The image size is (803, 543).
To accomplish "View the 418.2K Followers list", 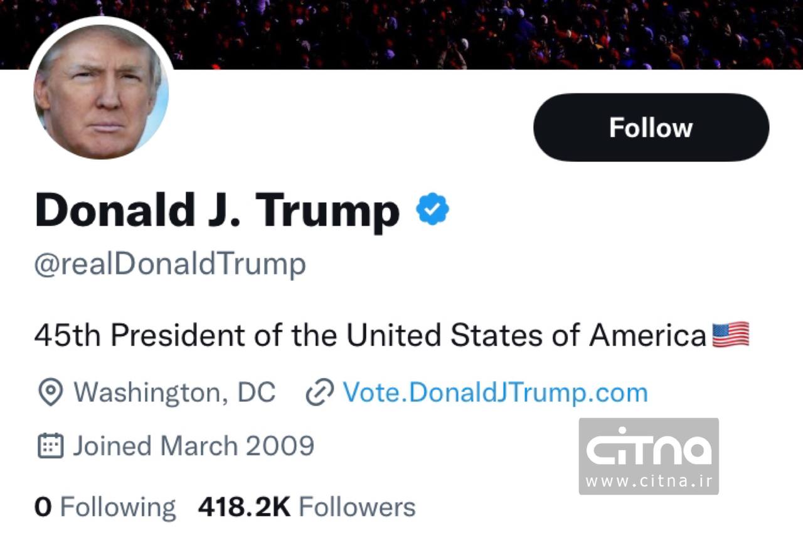I will click(x=357, y=507).
